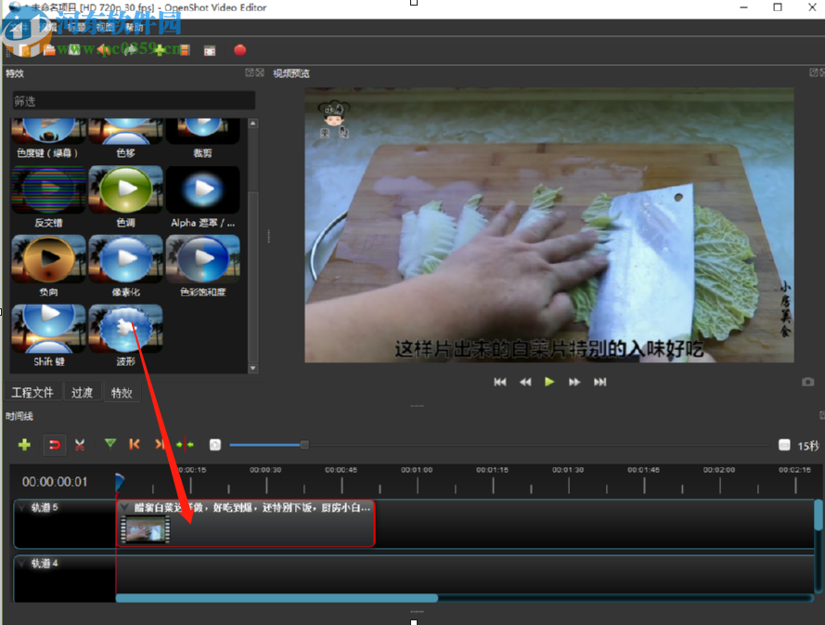
Task: Click the video clip thumbnail on 轨道 5
Action: (146, 528)
